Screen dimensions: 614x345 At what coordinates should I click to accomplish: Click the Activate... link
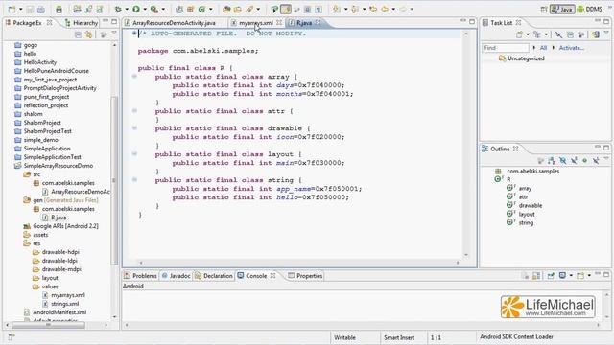[572, 48]
